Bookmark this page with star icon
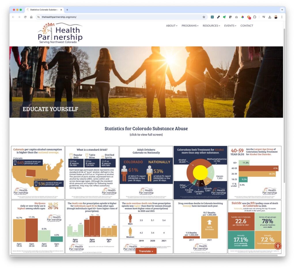This screenshot has width=295, height=269. 204,17
